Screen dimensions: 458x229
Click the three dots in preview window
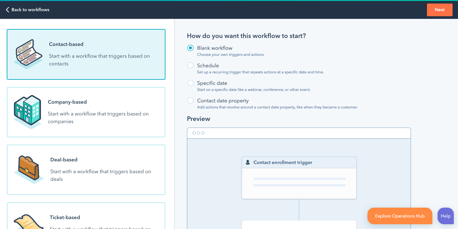point(198,133)
